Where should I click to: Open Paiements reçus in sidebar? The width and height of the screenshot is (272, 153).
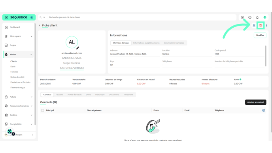click(17, 88)
